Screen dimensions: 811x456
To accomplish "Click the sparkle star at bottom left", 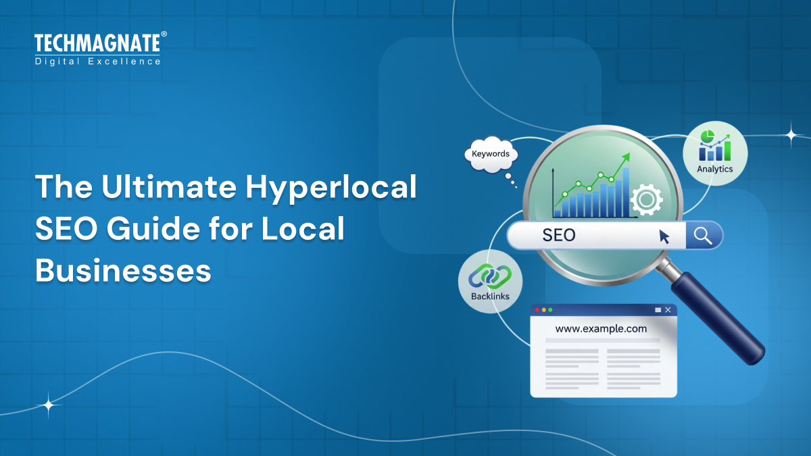I will (x=49, y=405).
